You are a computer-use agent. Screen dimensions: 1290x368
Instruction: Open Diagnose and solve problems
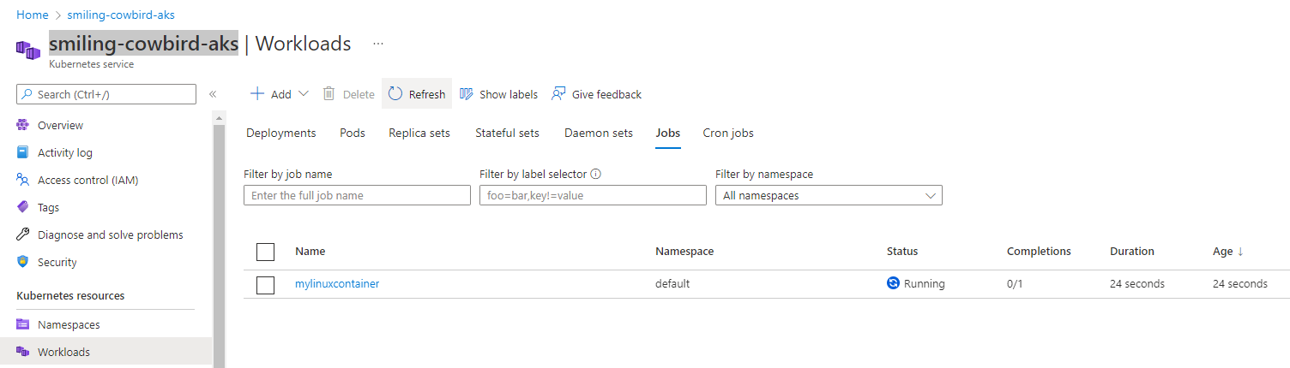click(x=110, y=234)
